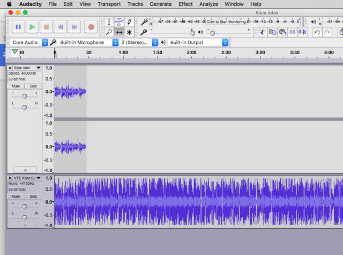The image size is (343, 255).
Task: Open the Analyze menu
Action: (208, 4)
